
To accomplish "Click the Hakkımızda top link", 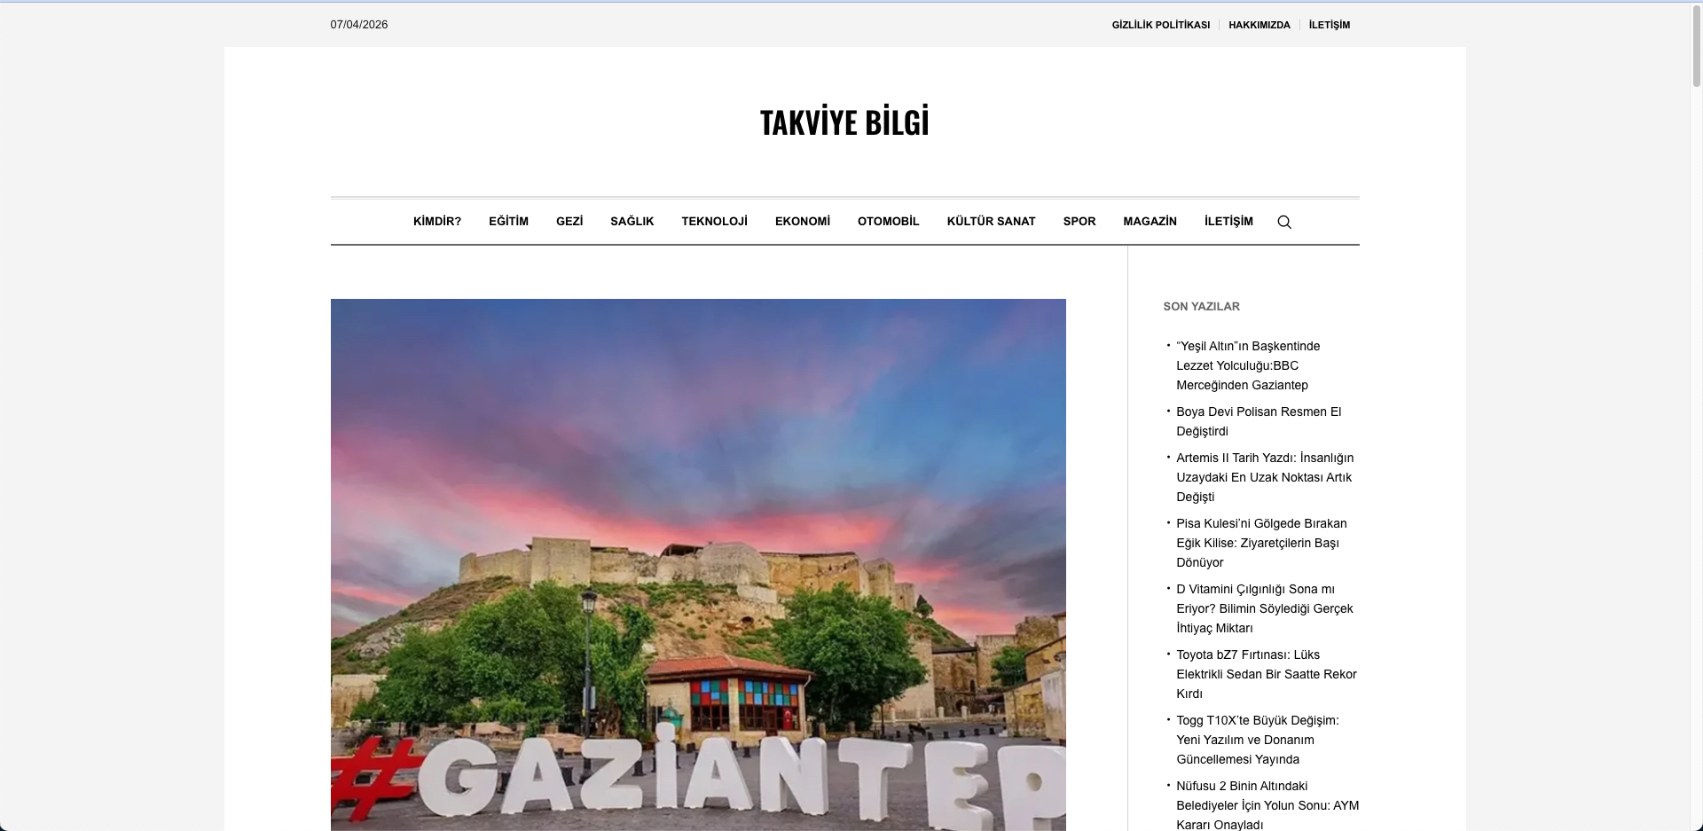I will 1259,25.
